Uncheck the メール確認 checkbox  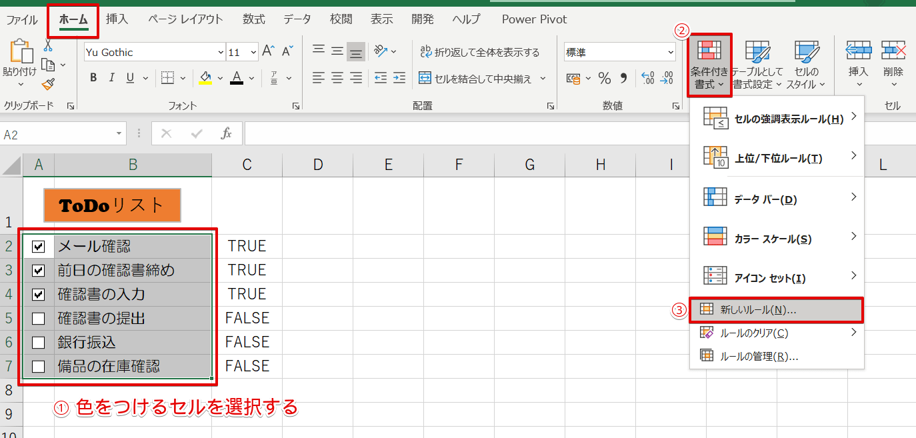pos(39,247)
